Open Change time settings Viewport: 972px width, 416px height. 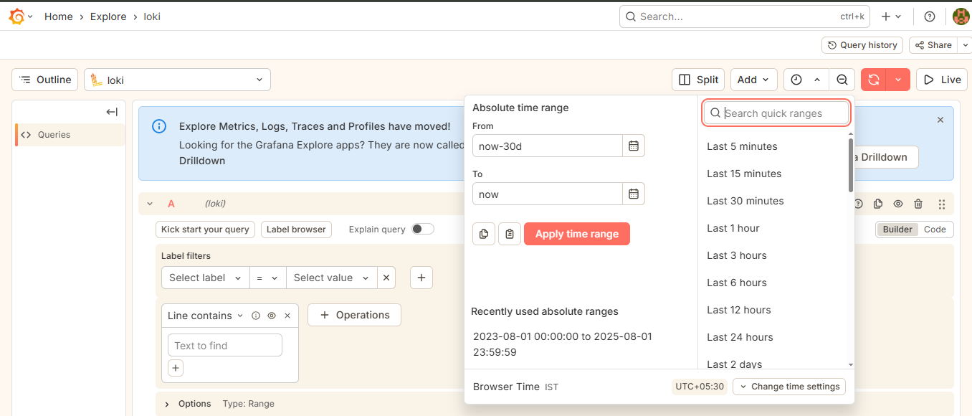[789, 387]
